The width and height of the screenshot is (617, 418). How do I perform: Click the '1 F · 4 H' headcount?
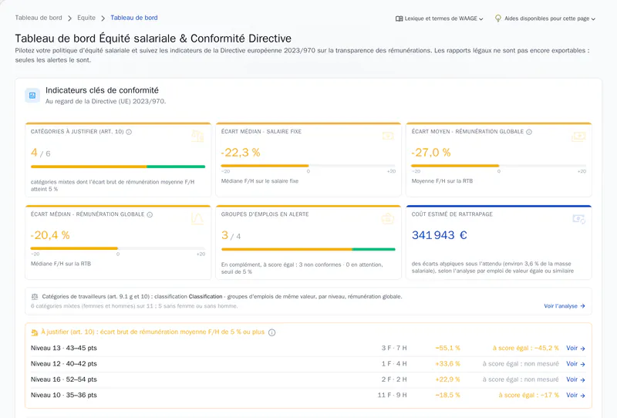[394, 364]
